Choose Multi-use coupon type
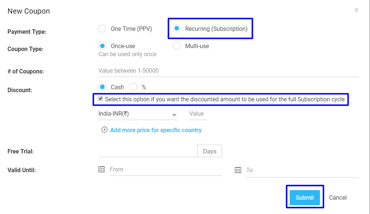Viewport: 370px width, 214px height. click(176, 46)
